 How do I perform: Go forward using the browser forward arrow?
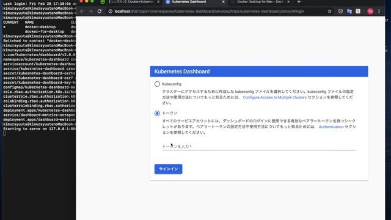tap(90, 11)
